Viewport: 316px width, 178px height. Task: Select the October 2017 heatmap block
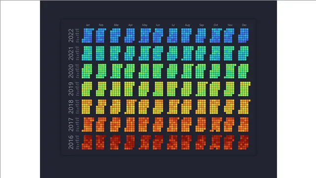click(216, 125)
